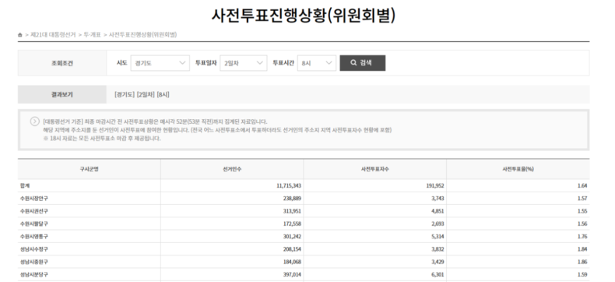Click turnout rate 1.59 for 성남시분당구

(582, 274)
